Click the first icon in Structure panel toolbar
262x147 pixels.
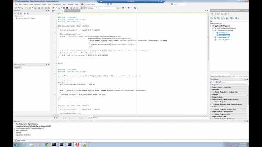[x=15, y=13]
